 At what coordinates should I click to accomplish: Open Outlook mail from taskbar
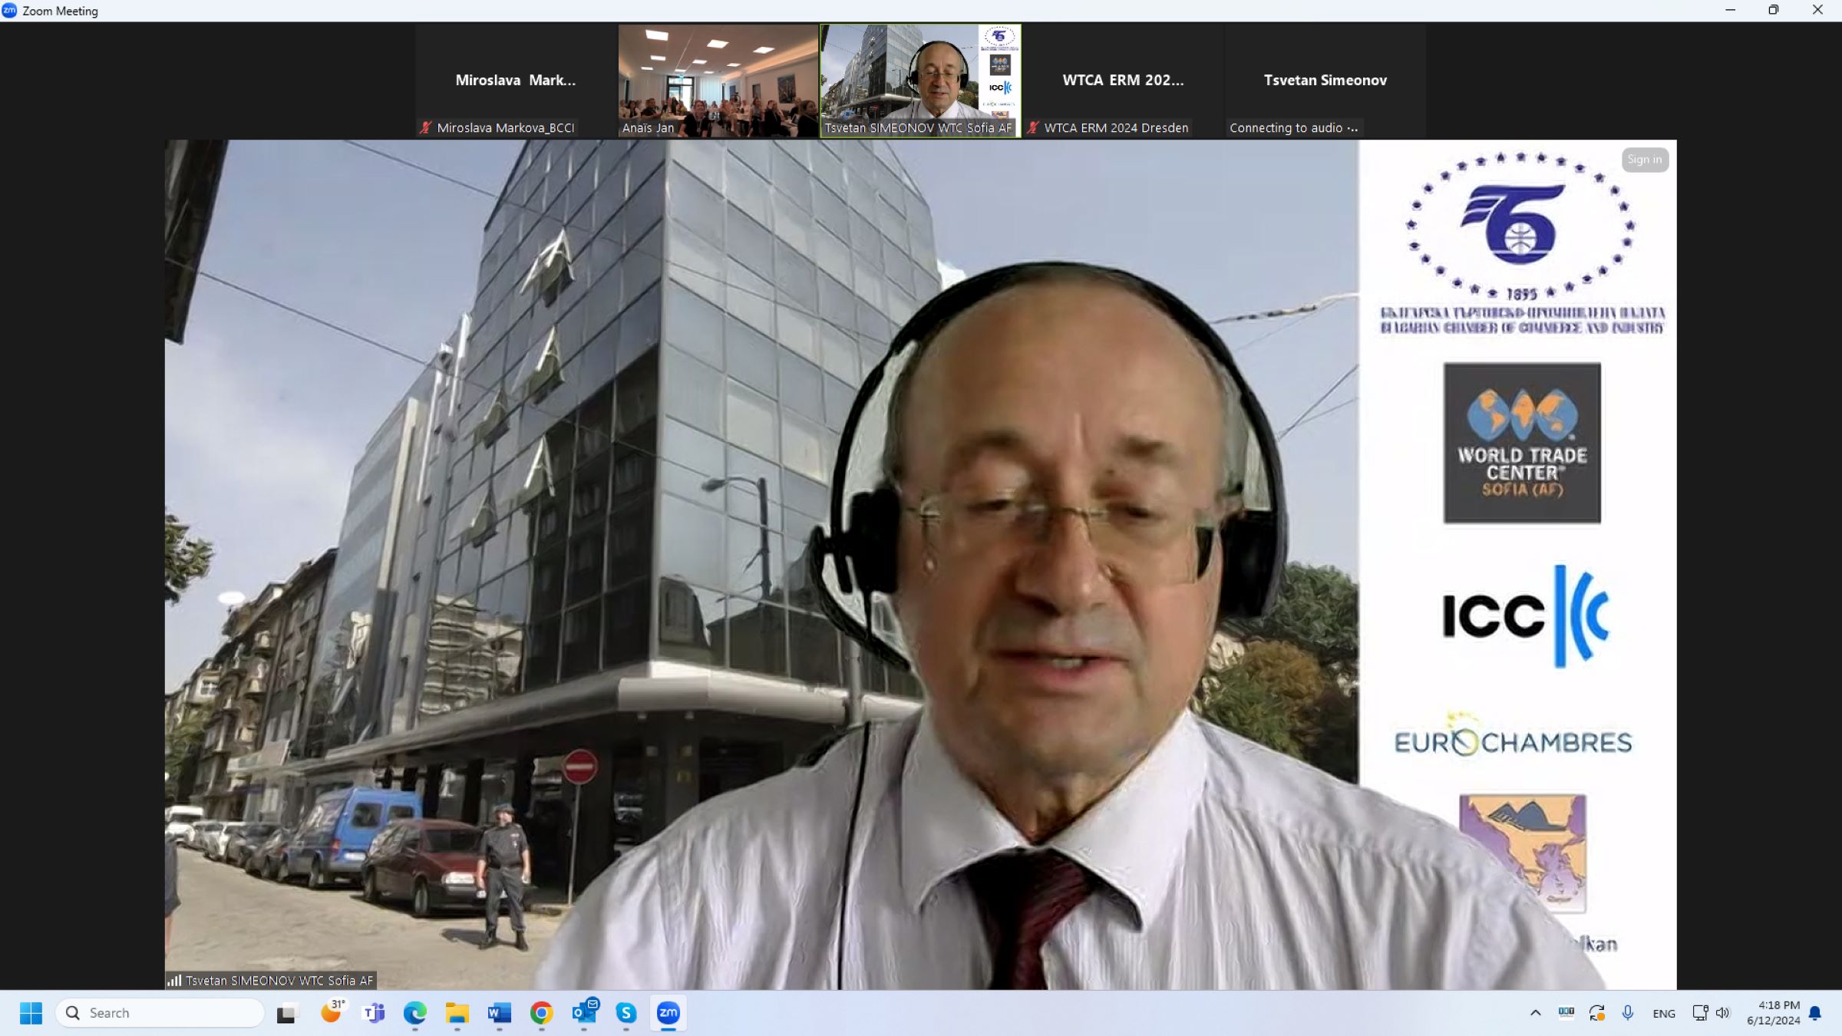(x=584, y=1013)
